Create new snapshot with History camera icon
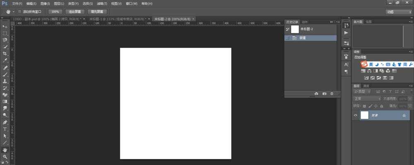 (324, 93)
